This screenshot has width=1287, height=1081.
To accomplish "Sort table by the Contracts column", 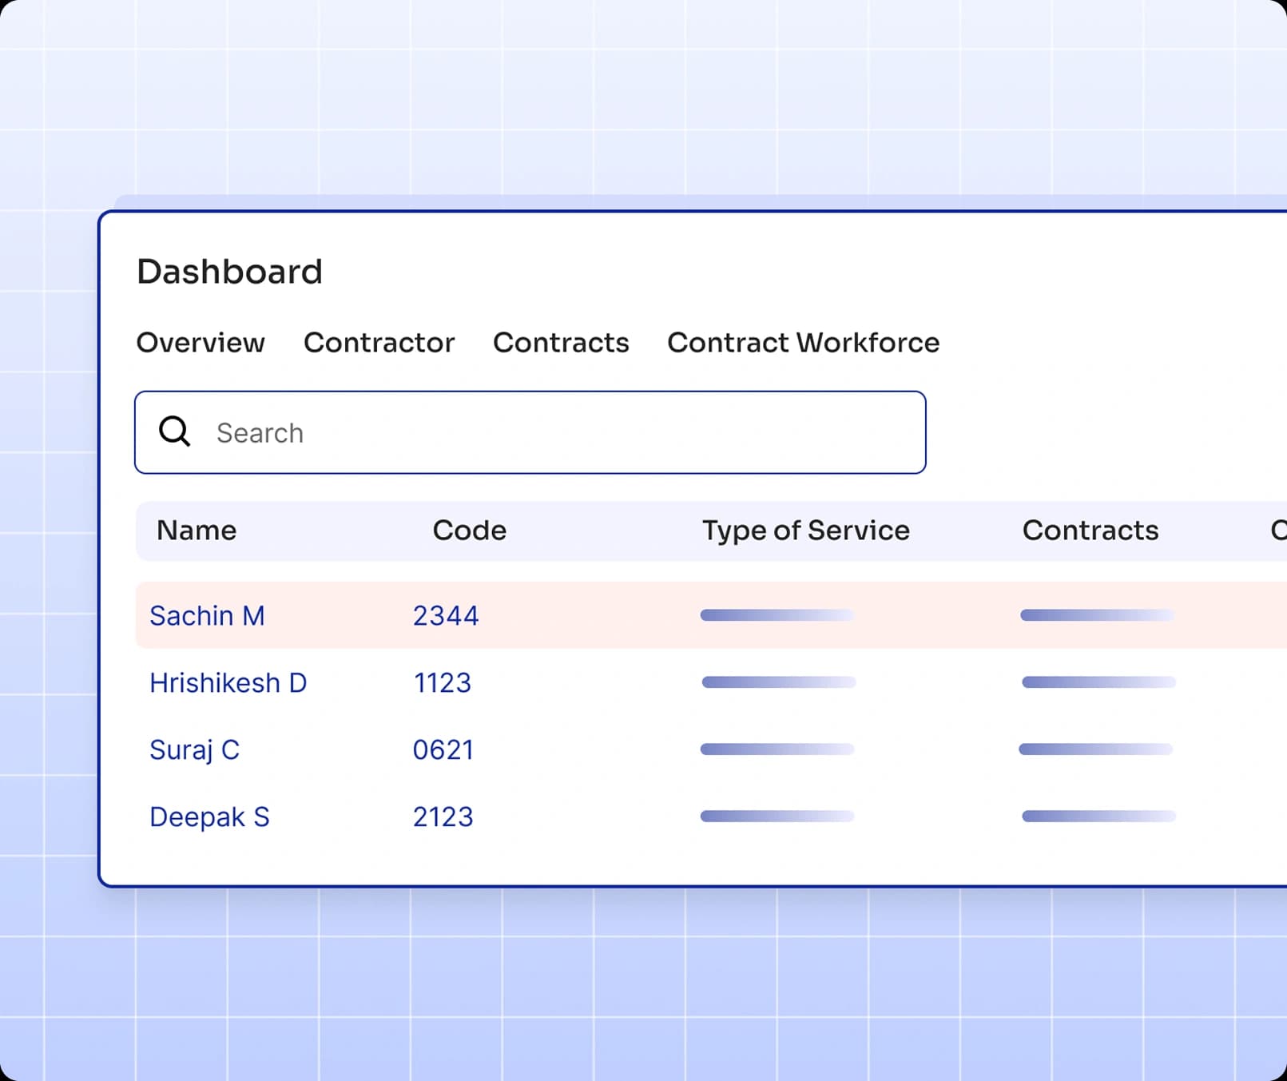I will pos(1090,531).
